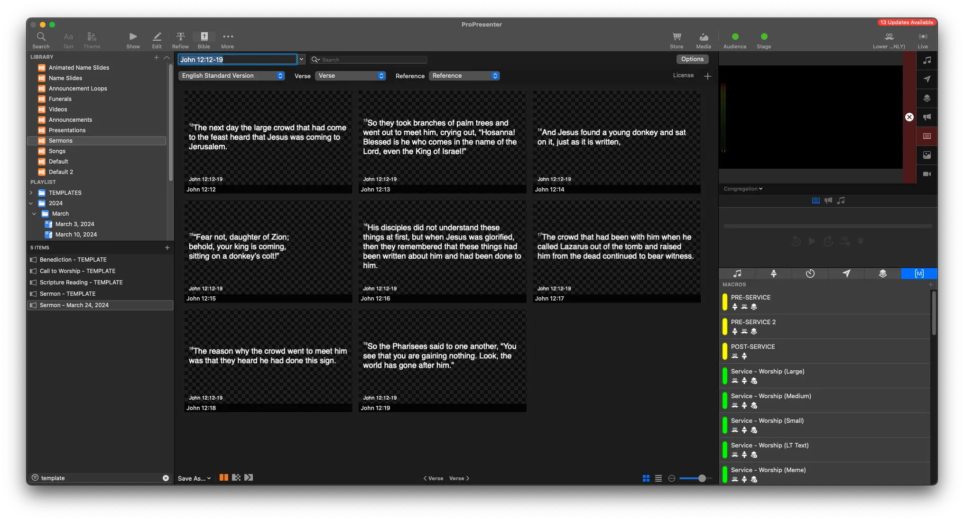
Task: Open the English Standard Version translation dropdown
Action: pos(232,76)
